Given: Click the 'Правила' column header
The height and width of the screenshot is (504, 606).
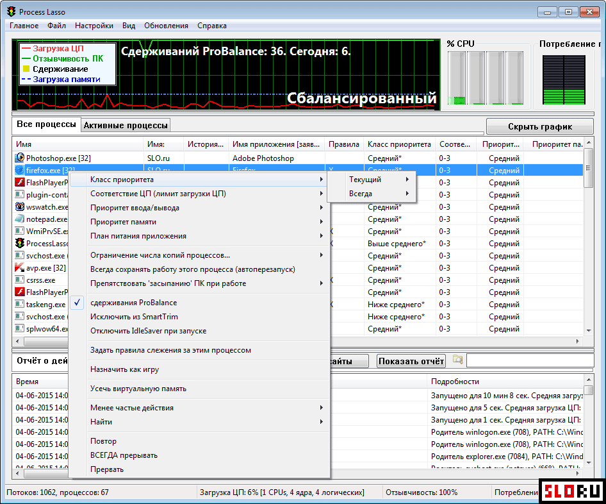Looking at the screenshot, I should click(343, 144).
